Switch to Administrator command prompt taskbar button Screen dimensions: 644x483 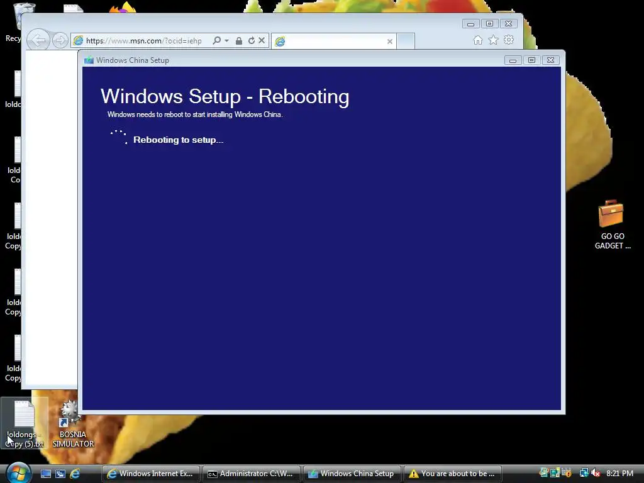pos(252,474)
